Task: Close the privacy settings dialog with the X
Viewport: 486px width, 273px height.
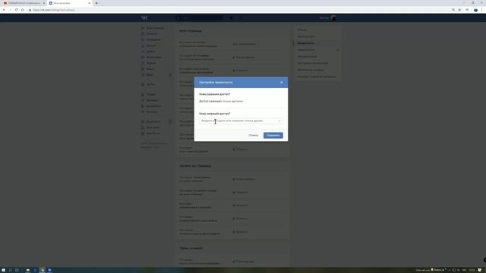Action: pos(282,83)
